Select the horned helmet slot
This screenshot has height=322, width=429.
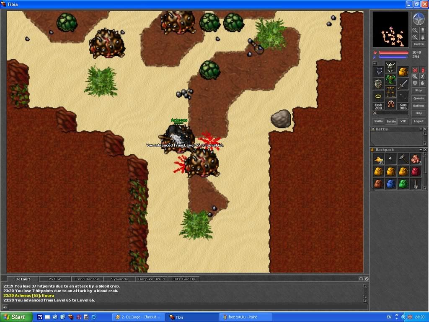391,67
